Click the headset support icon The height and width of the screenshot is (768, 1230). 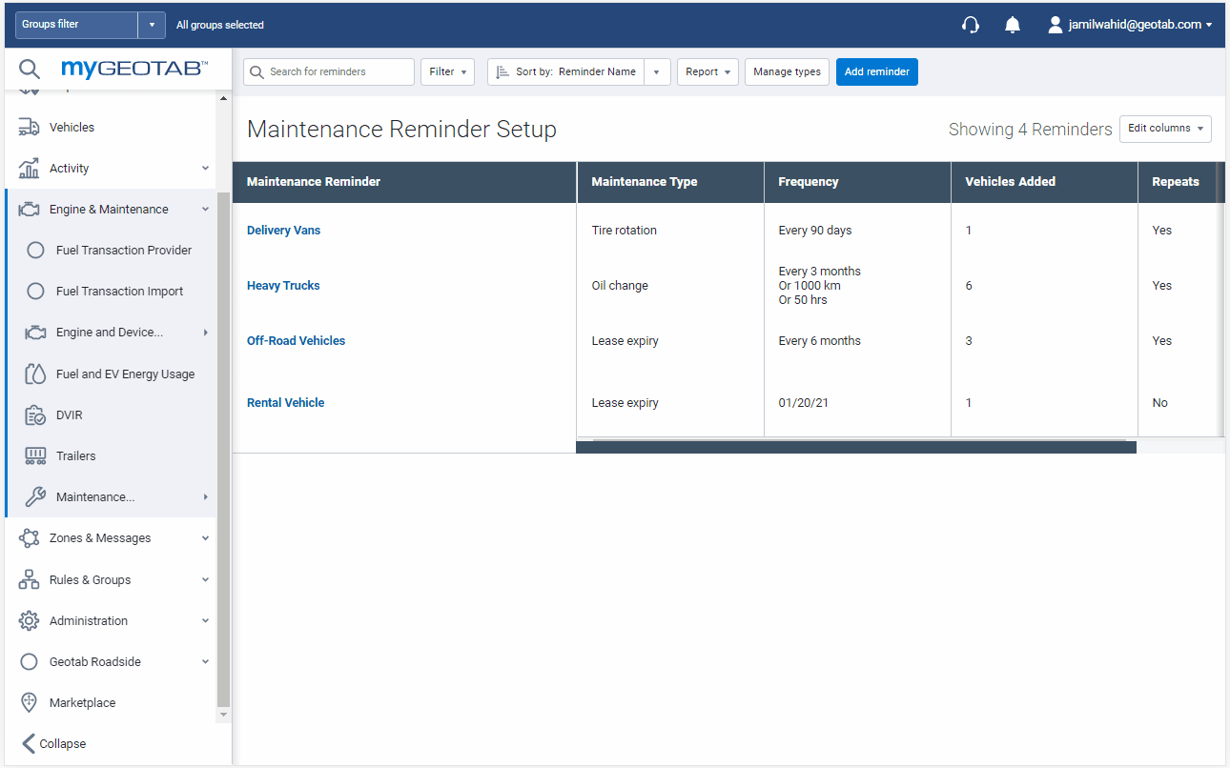971,25
